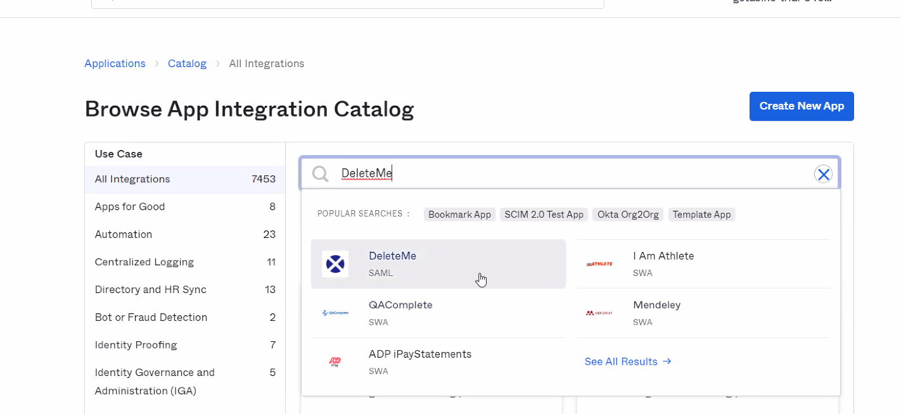Go to Applications breadcrumb link
901x414 pixels.
115,63
